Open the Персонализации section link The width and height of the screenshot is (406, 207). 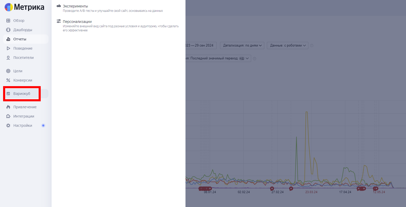coord(77,22)
